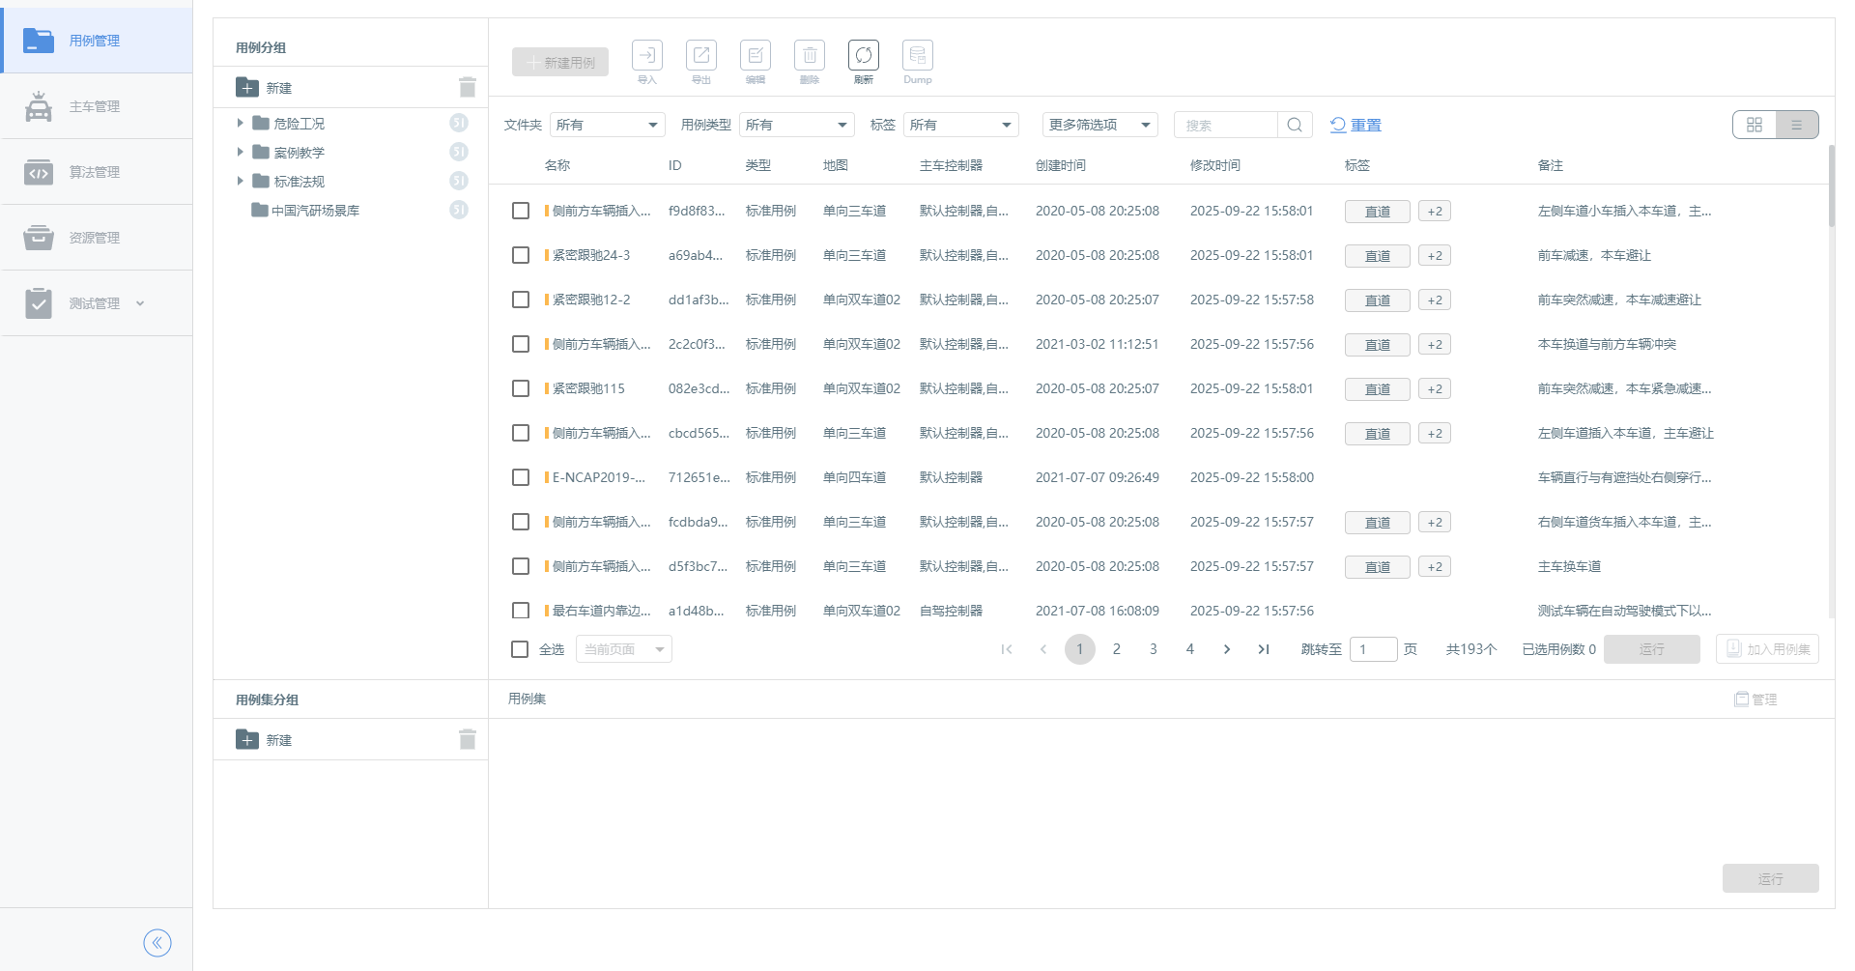Click the 主车控制器 column header
This screenshot has height=971, width=1855.
pyautogui.click(x=951, y=165)
